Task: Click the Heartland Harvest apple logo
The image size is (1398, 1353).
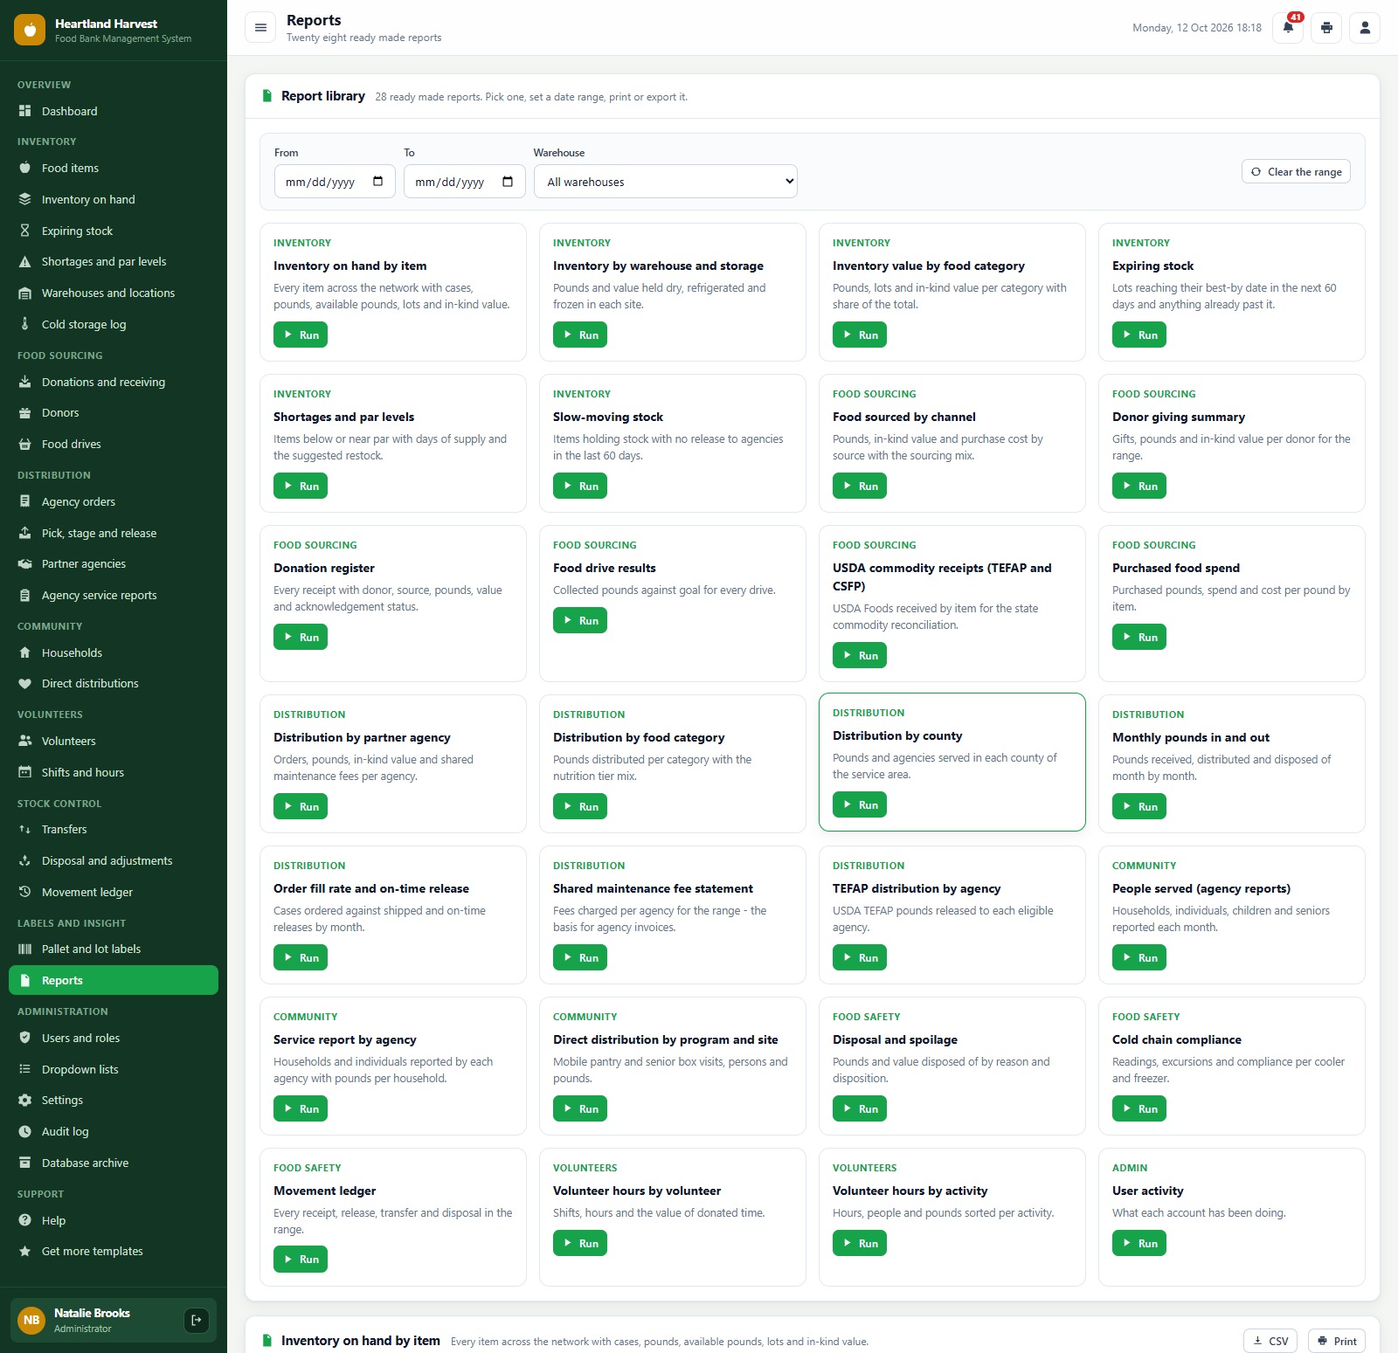Action: (30, 30)
